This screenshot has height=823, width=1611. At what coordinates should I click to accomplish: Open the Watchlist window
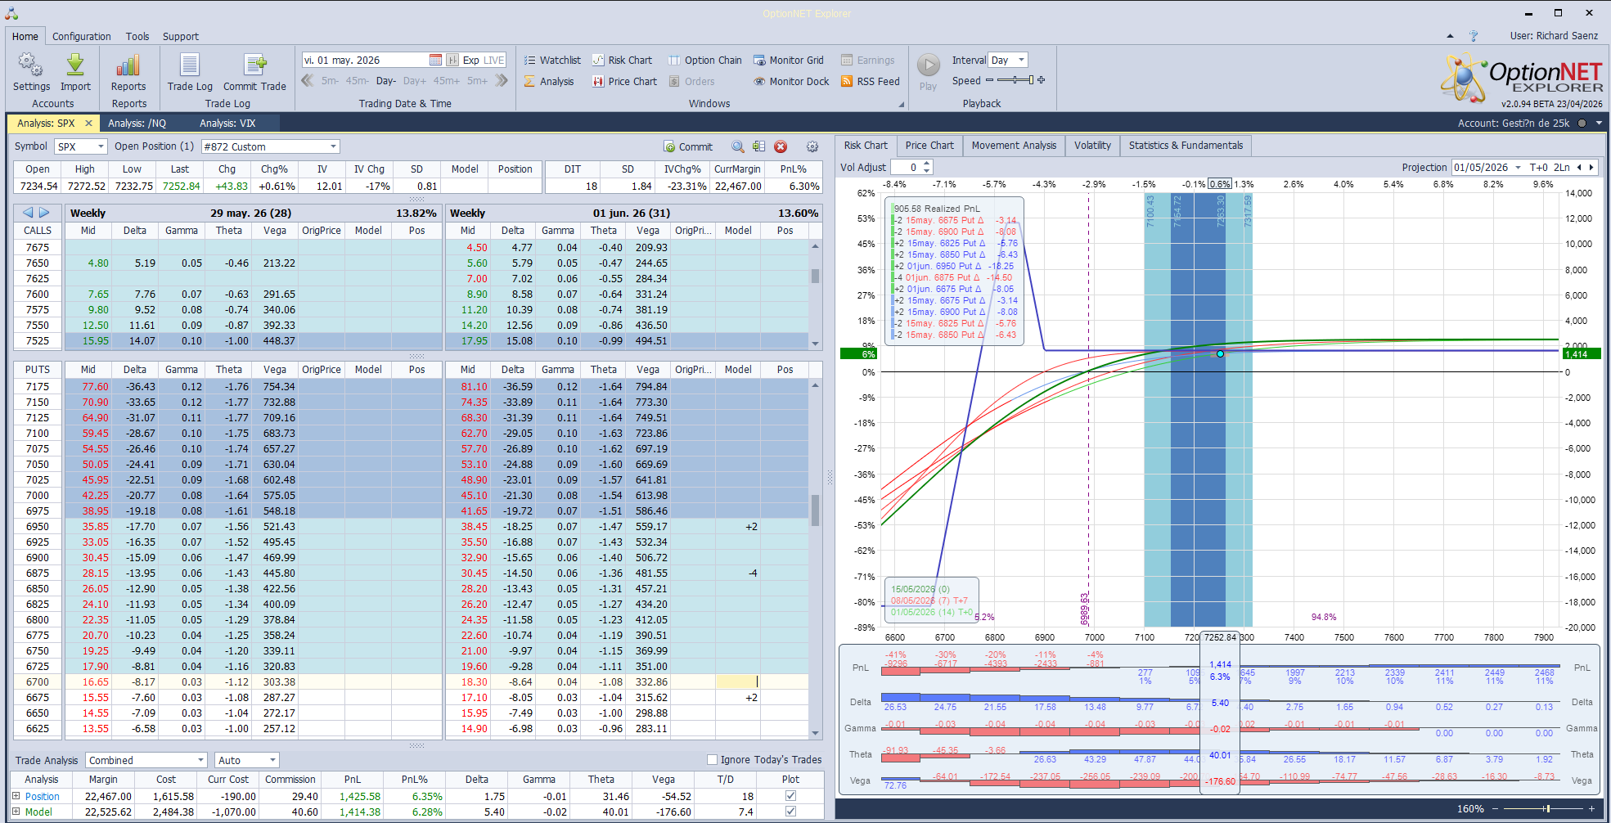(x=552, y=60)
